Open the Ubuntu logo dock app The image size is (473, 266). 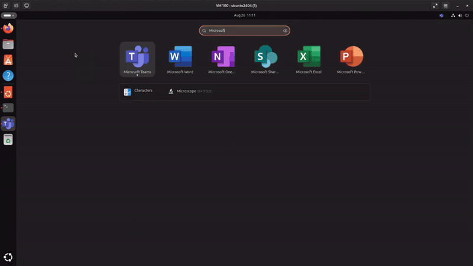8,93
